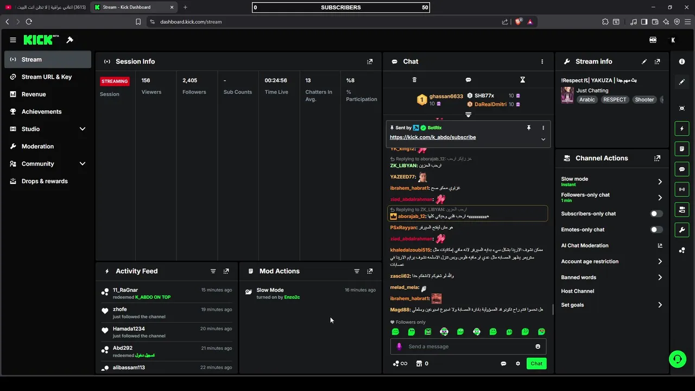
Task: Open Stream URL & Key page
Action: pos(48,77)
